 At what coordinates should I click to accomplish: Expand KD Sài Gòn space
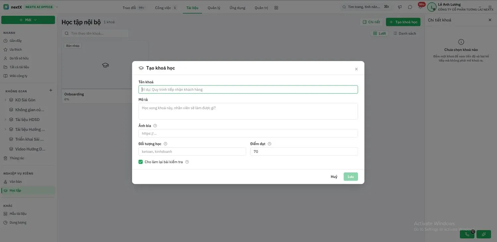pyautogui.click(x=5, y=100)
